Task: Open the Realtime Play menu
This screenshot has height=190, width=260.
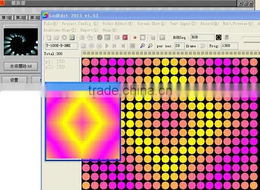Action: click(x=60, y=30)
